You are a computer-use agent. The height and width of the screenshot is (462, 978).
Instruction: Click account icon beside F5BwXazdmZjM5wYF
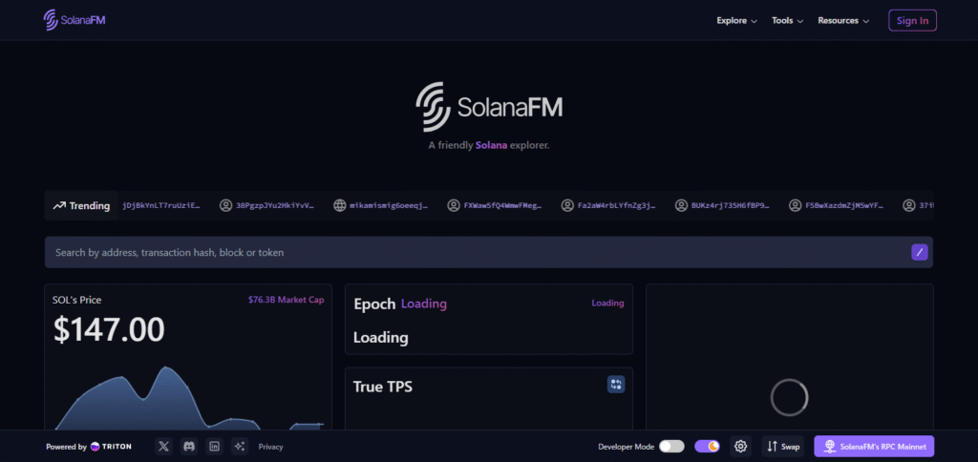pos(796,205)
